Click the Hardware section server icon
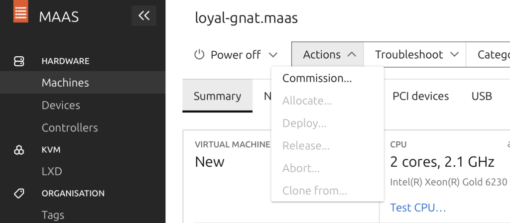Image resolution: width=510 pixels, height=223 pixels. [x=19, y=61]
